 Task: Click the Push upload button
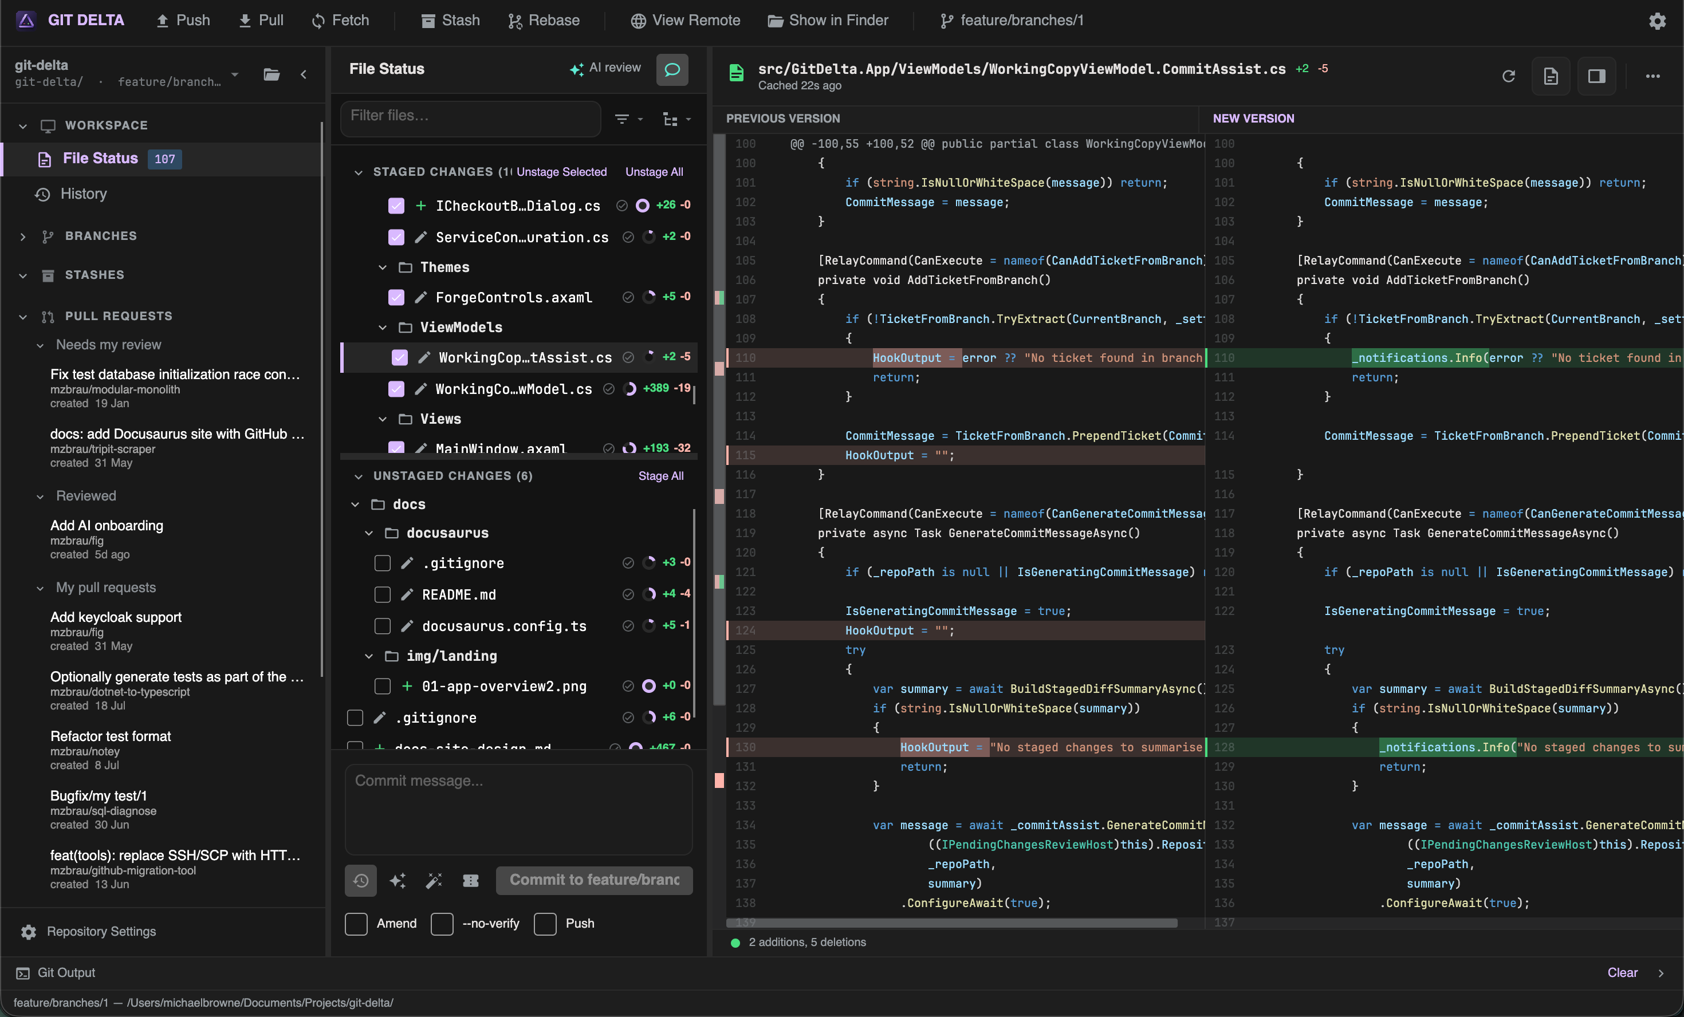tap(183, 21)
